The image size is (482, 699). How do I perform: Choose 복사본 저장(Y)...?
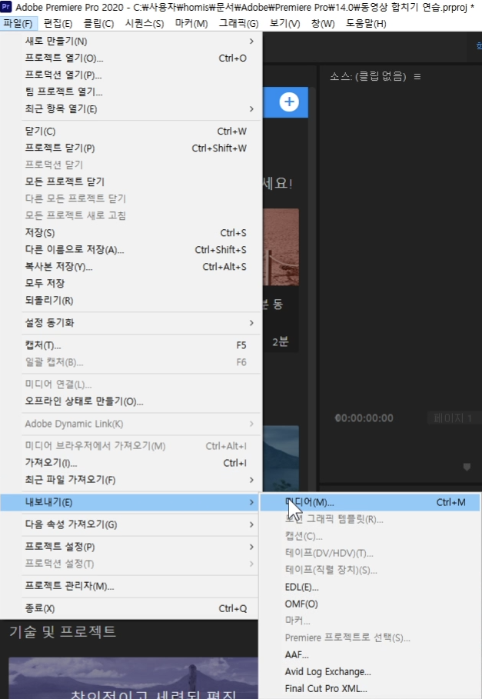[x=129, y=267]
